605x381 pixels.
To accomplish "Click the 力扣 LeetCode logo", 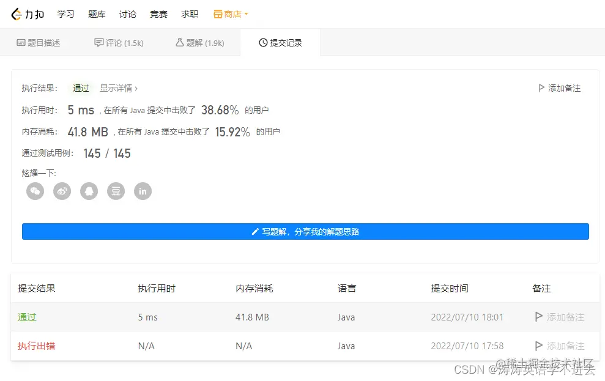I will pyautogui.click(x=27, y=13).
